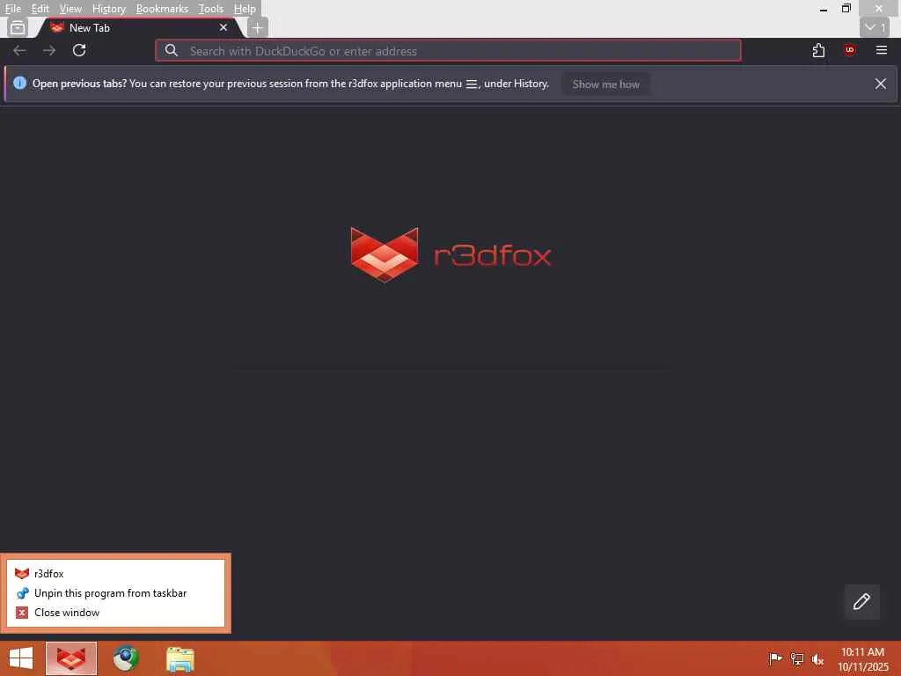The height and width of the screenshot is (676, 901).
Task: Open the Windows Start button
Action: (21, 658)
